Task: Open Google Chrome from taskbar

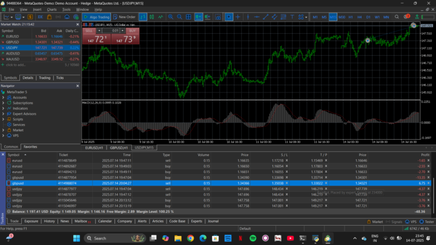Action: (191, 238)
